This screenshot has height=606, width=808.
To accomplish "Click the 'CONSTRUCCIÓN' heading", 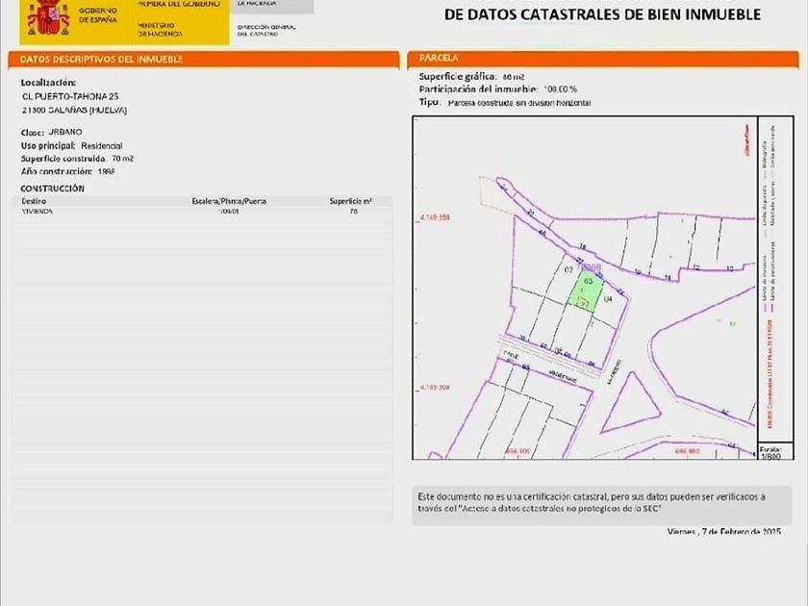I will [52, 189].
